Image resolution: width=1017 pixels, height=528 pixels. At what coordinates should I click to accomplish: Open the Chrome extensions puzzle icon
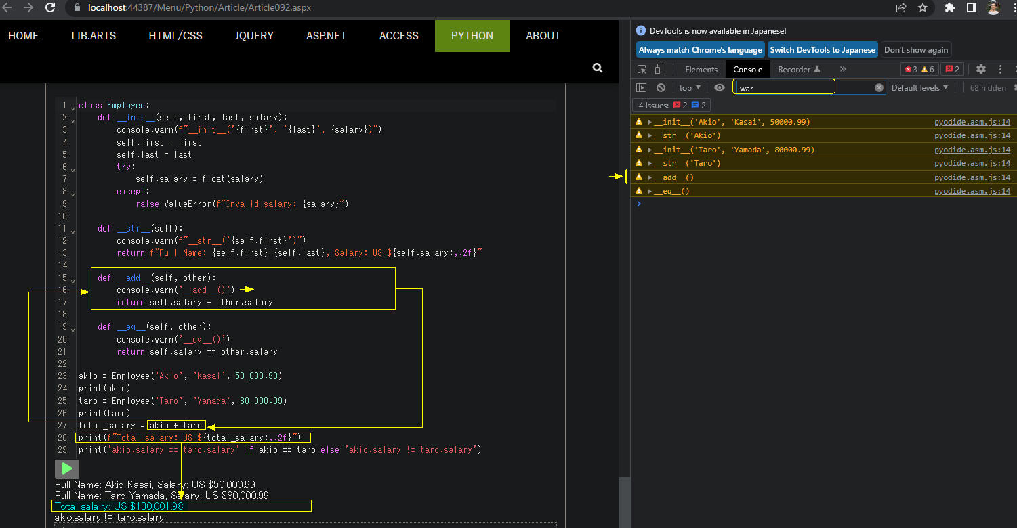[x=950, y=8]
